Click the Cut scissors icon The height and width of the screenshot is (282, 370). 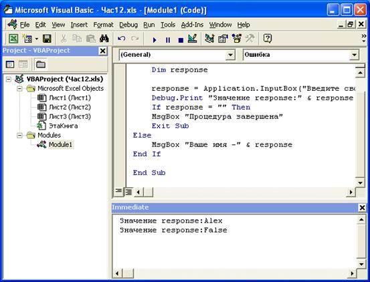[63, 39]
